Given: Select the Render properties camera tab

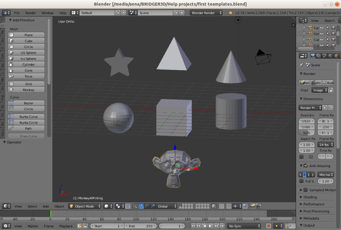Looking at the screenshot, I should click(x=313, y=56).
